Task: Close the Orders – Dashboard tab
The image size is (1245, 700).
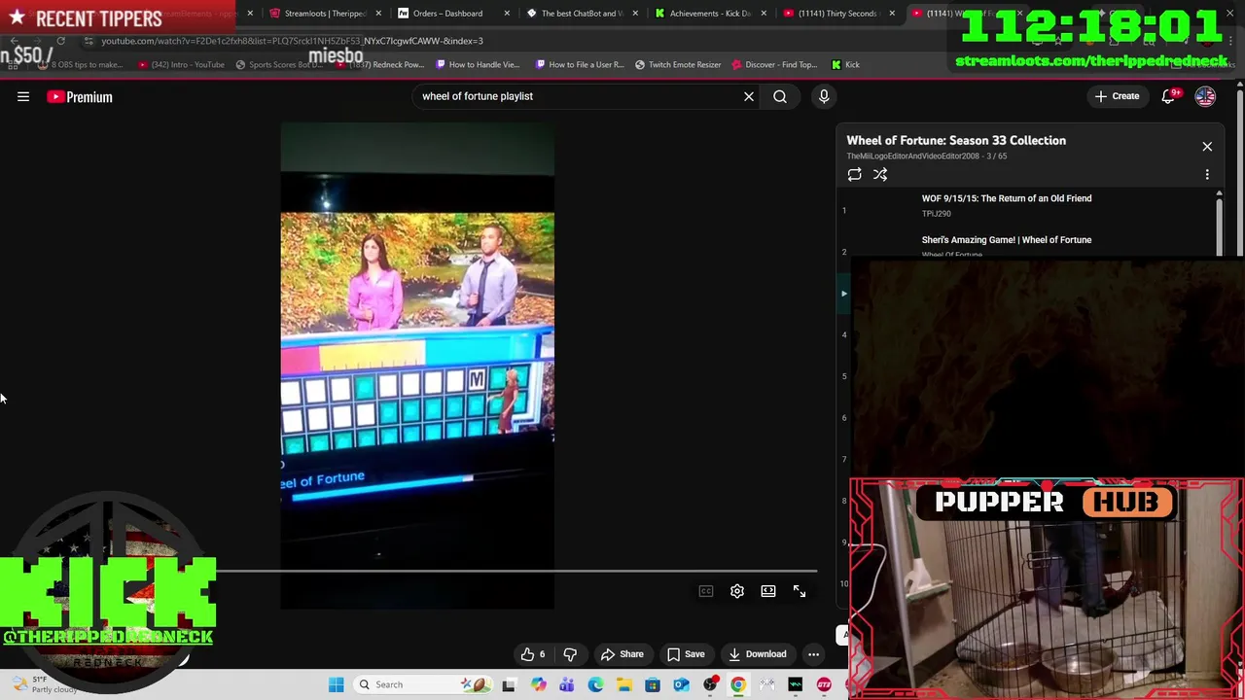Action: click(507, 13)
